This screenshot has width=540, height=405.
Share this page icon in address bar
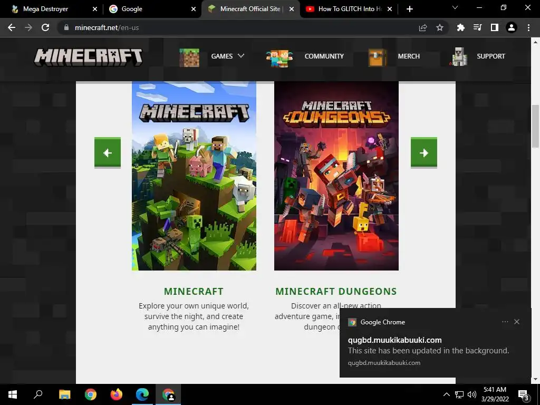coord(423,27)
